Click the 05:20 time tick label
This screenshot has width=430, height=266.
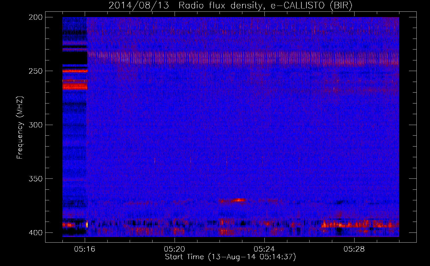[175, 249]
